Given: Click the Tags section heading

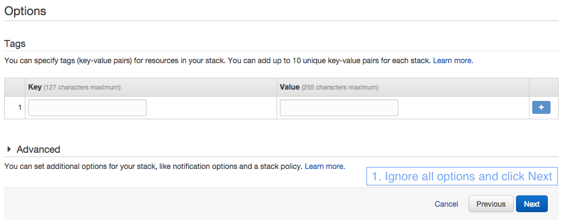Looking at the screenshot, I should click(x=15, y=44).
